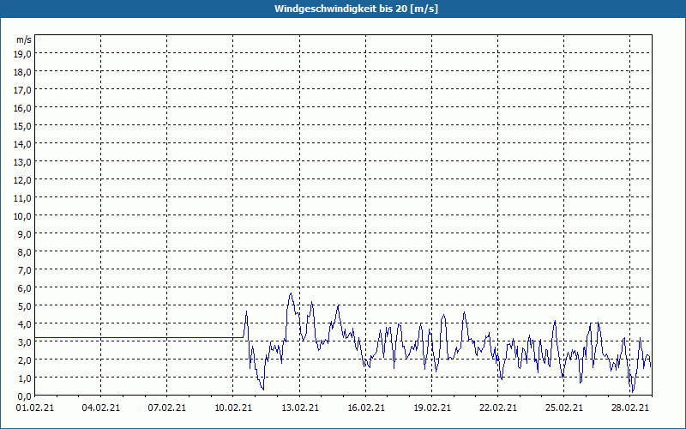Click the 10,0 y-axis value label

pyautogui.click(x=23, y=215)
